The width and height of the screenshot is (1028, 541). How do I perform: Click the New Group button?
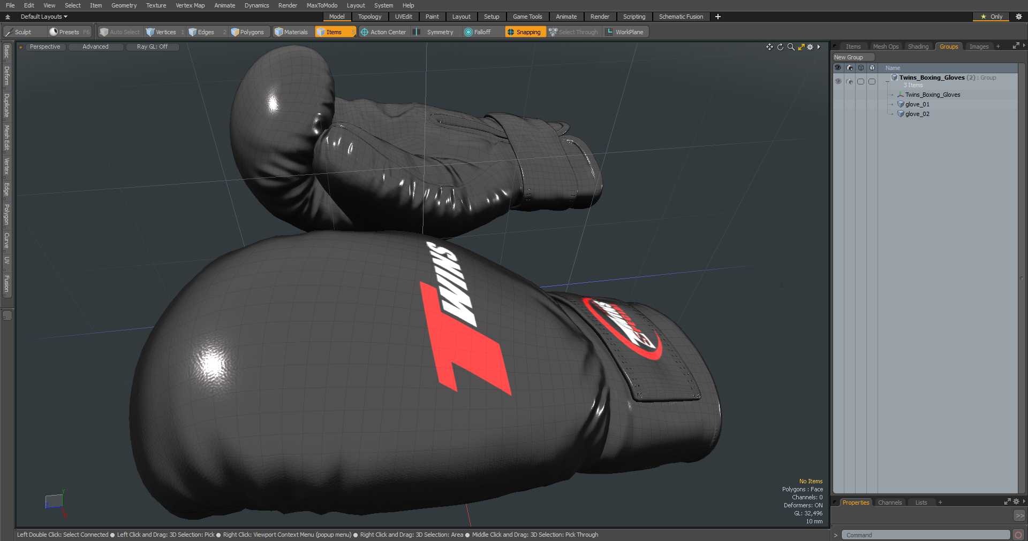(853, 57)
